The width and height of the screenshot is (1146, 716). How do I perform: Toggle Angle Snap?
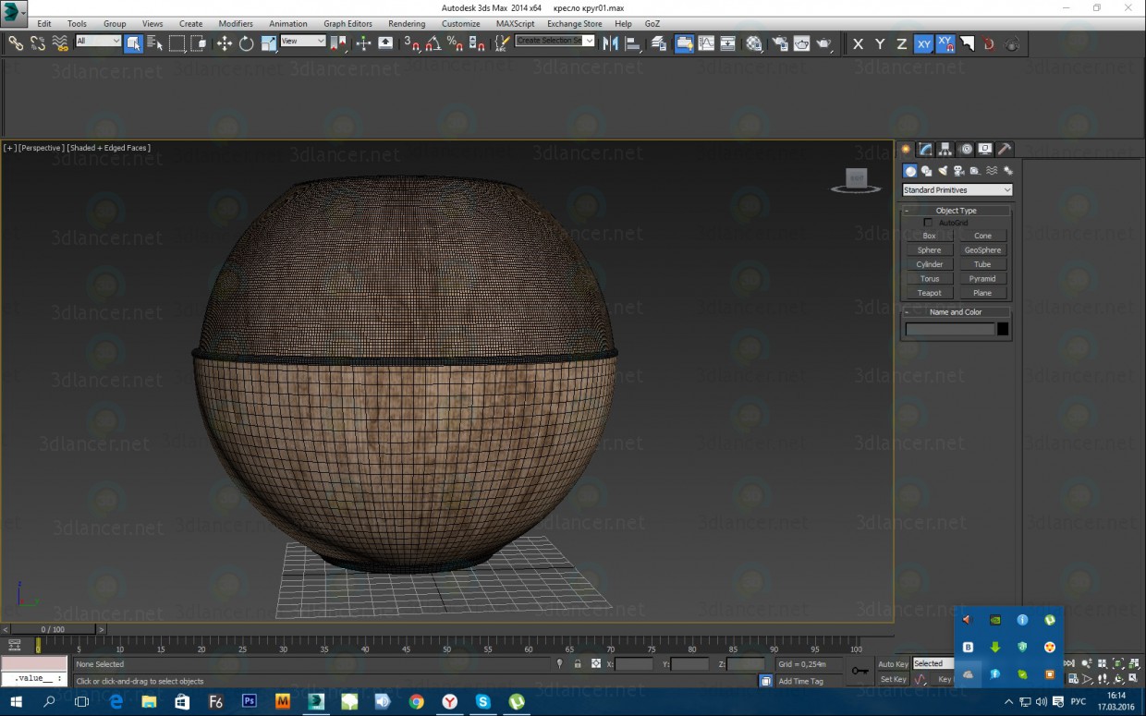pyautogui.click(x=433, y=42)
